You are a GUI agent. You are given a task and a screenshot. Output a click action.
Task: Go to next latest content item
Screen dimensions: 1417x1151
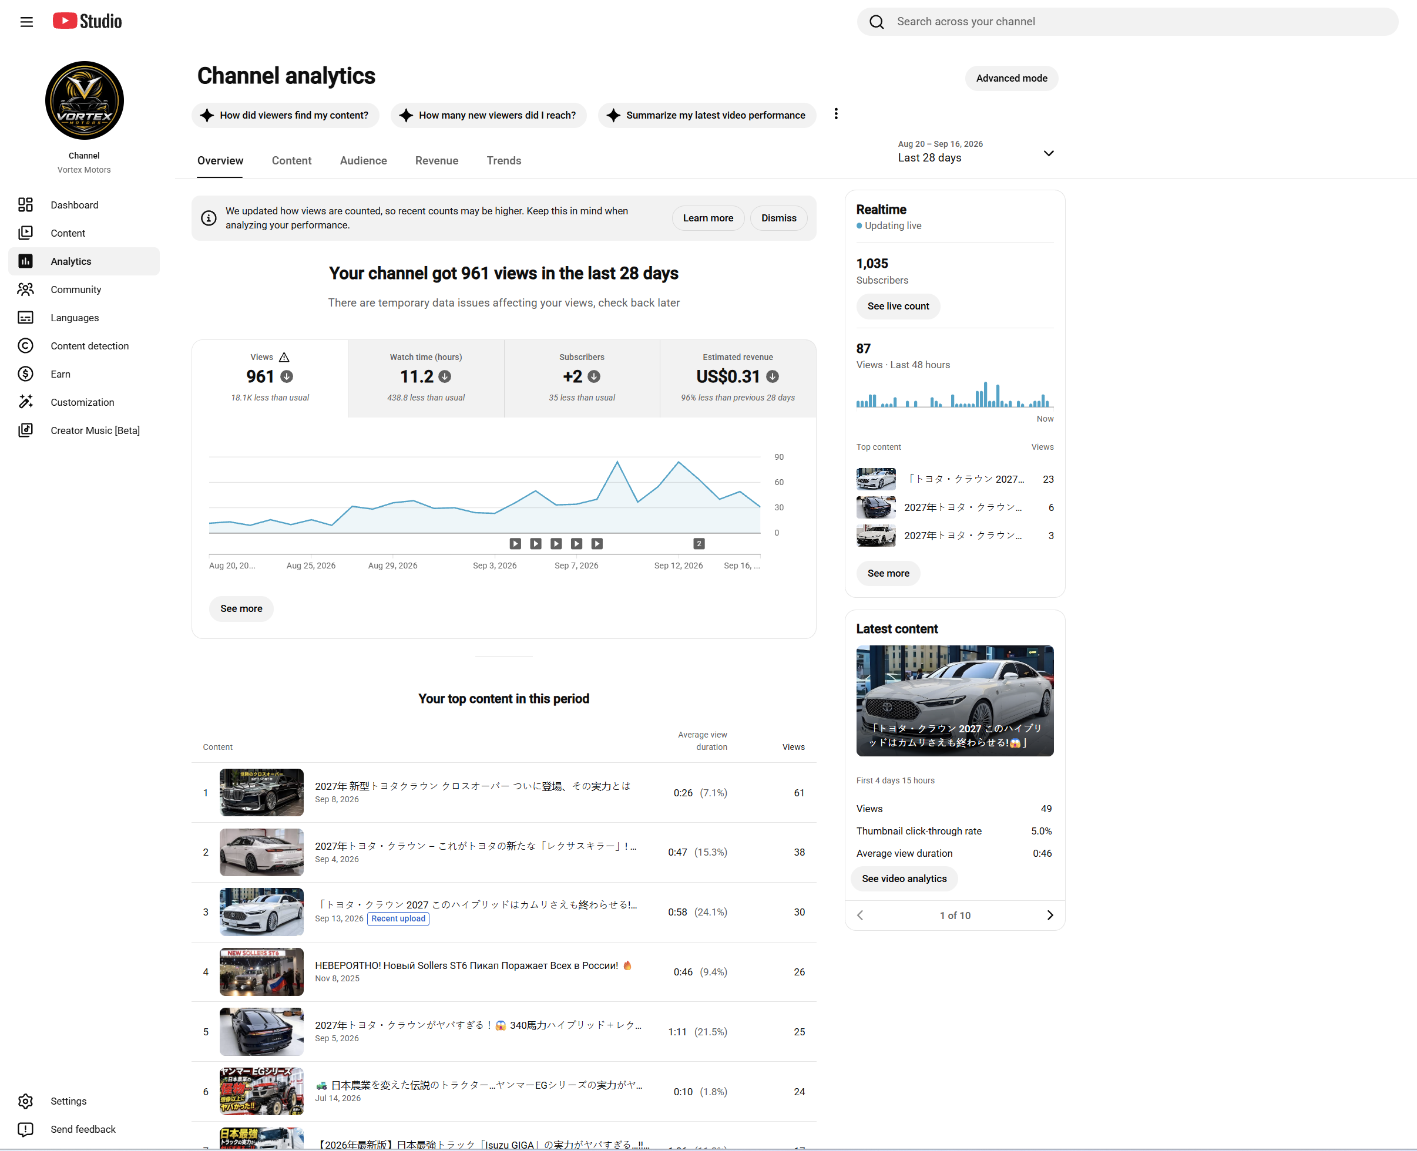(x=1049, y=915)
